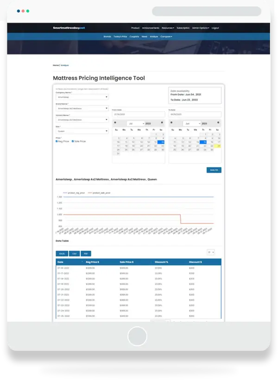Open month selector in To Date calendar
Image resolution: width=278 pixels, height=380 pixels.
[x=192, y=124]
